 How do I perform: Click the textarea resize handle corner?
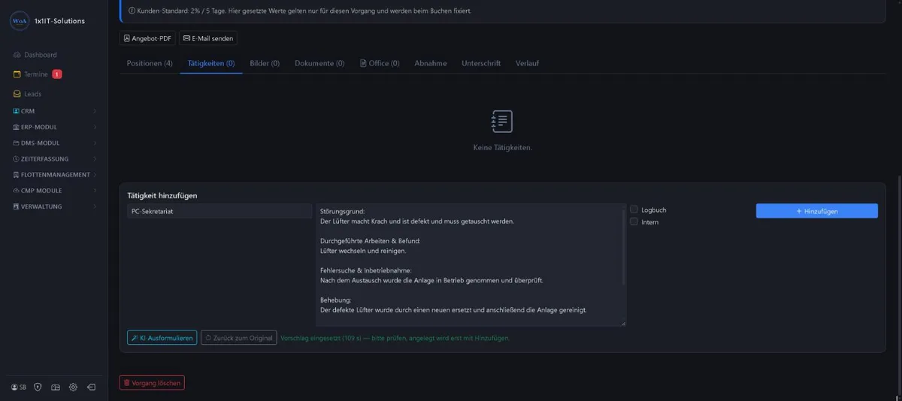pos(623,324)
